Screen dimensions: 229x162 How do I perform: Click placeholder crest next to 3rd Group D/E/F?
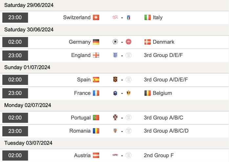129,55
